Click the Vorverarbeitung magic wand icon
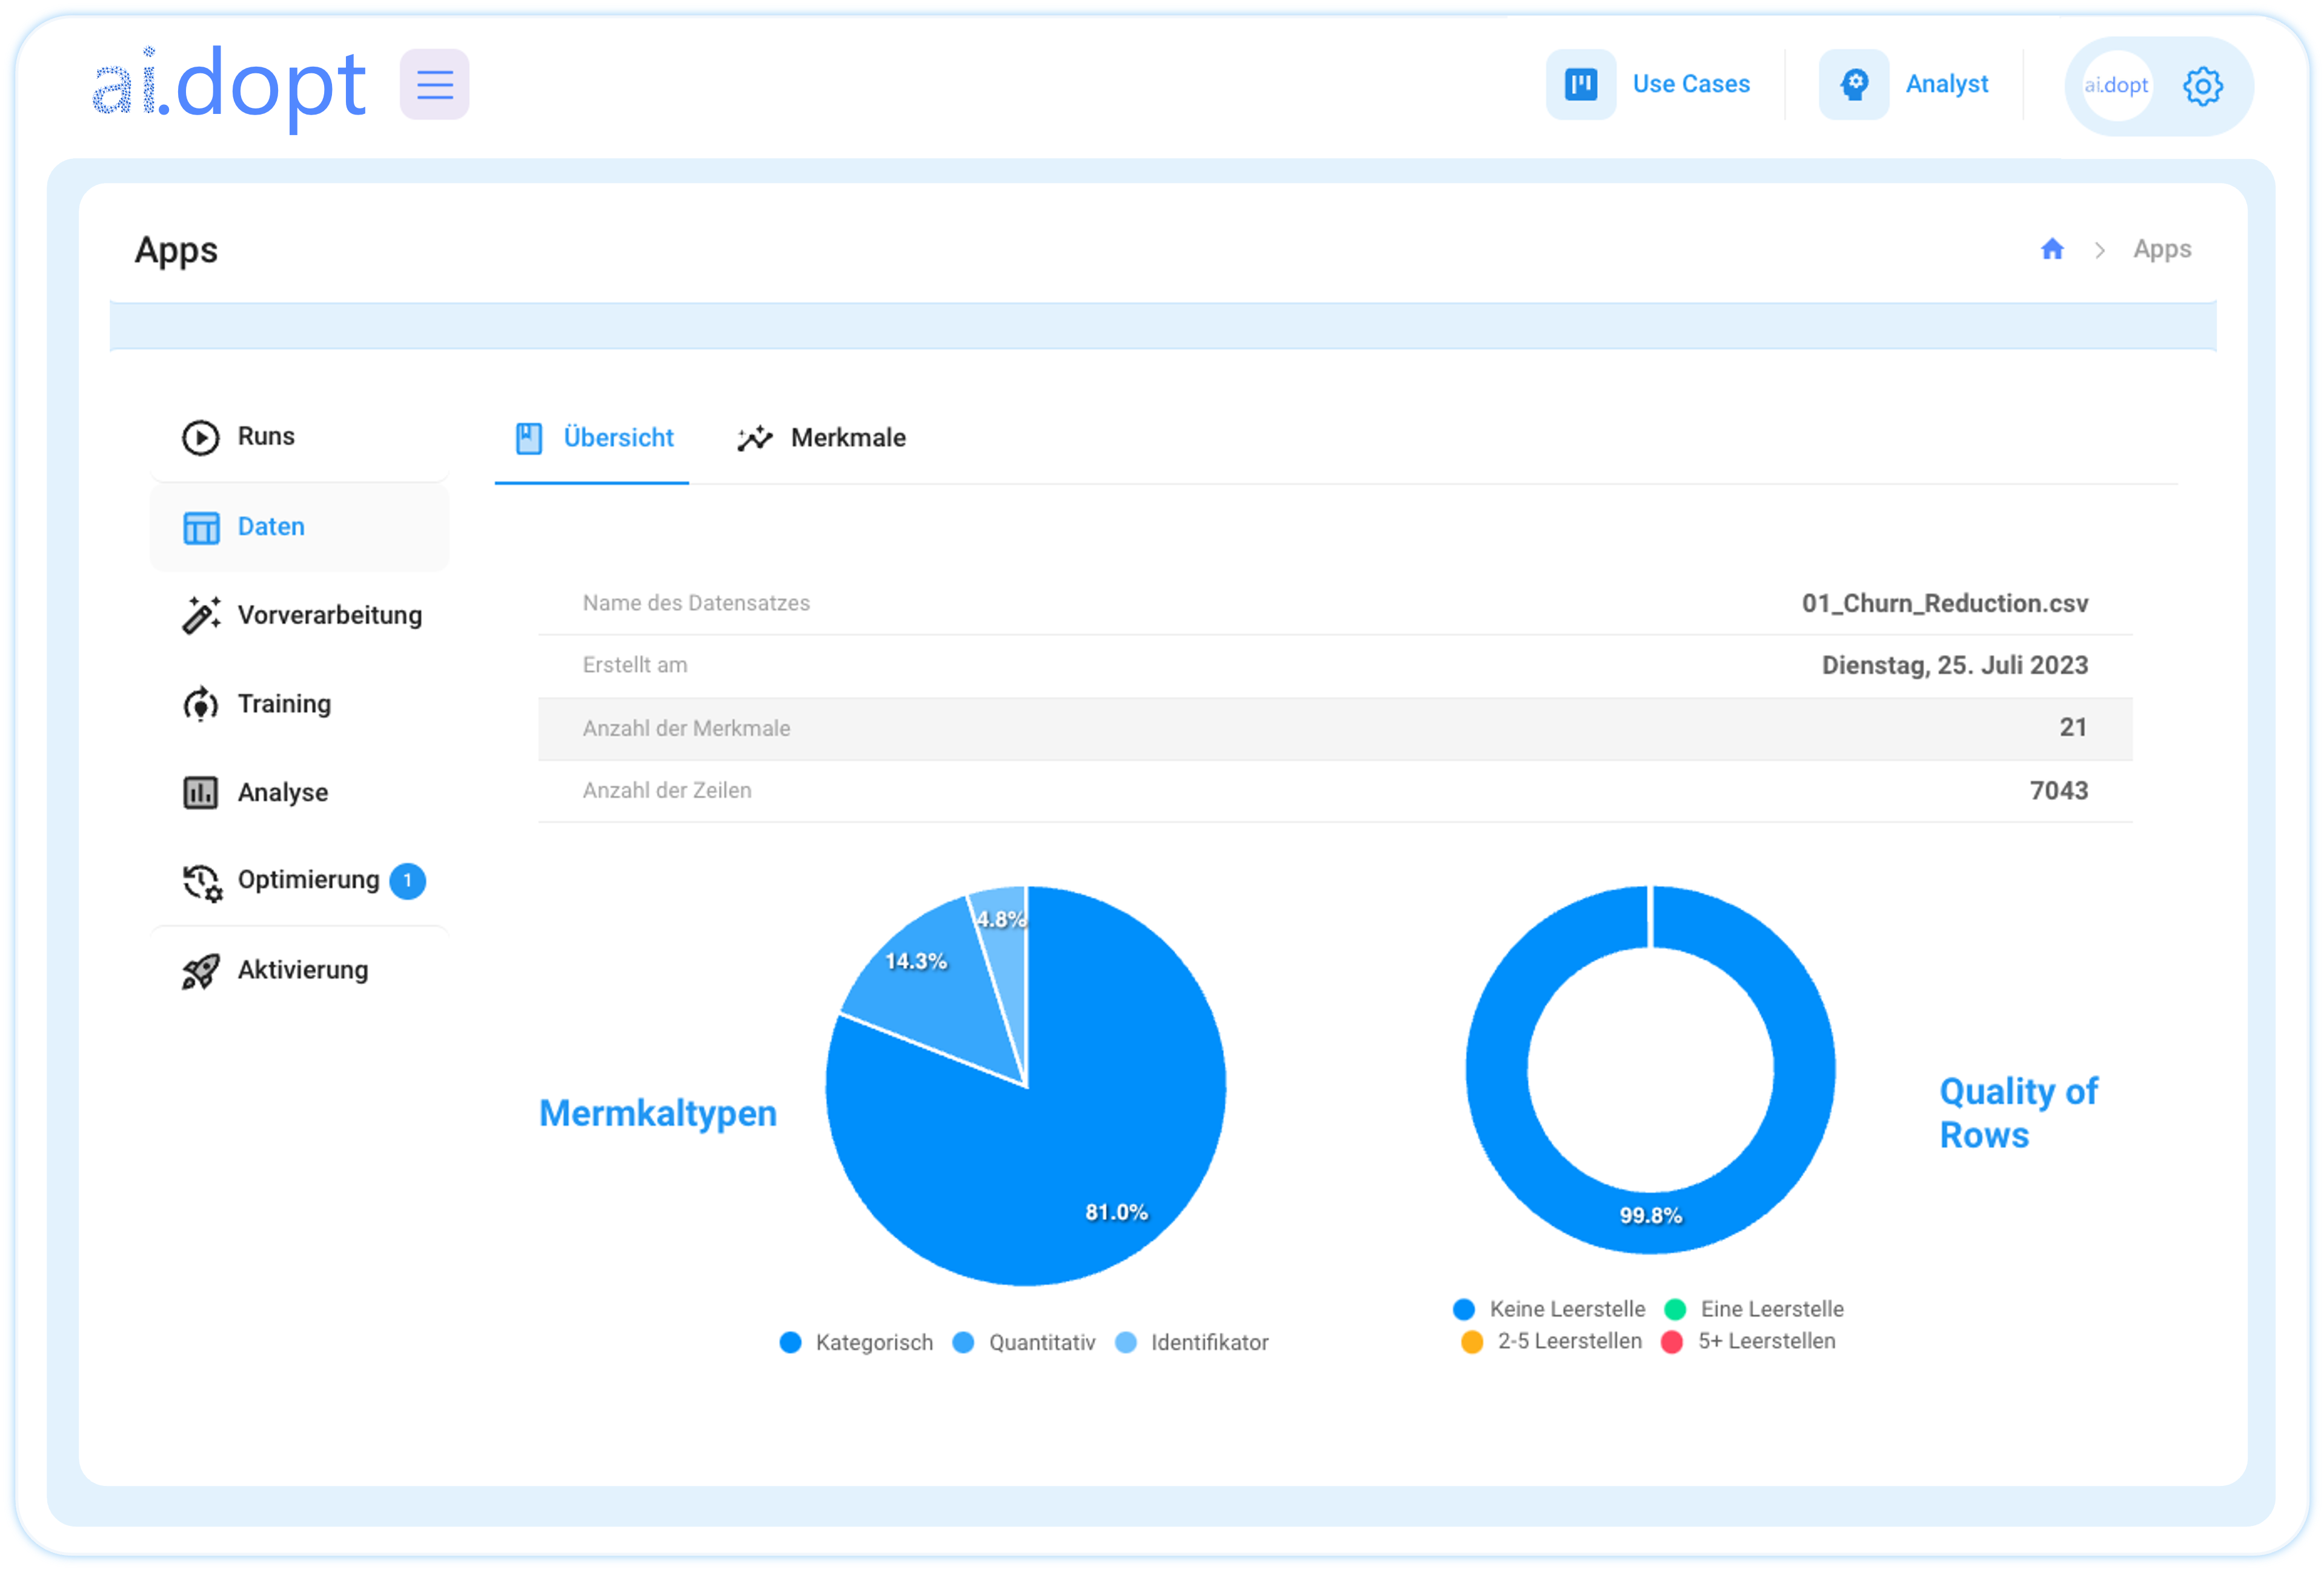 (x=201, y=615)
